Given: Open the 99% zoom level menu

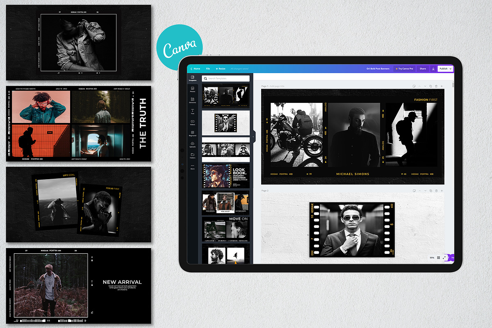Looking at the screenshot, I should 432,257.
